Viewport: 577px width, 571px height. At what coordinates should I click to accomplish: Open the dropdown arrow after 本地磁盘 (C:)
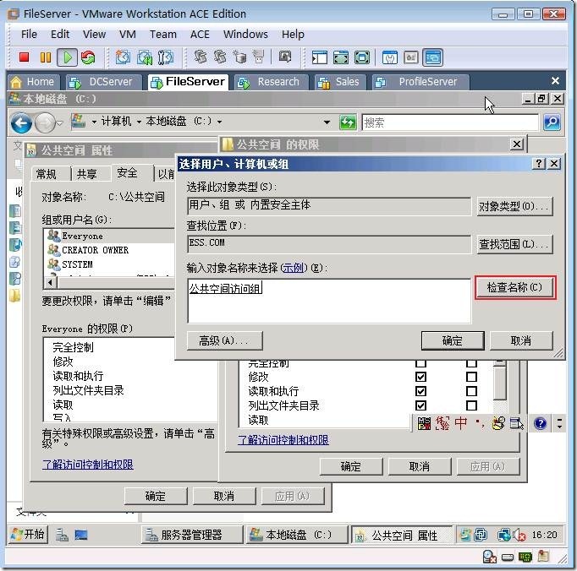219,122
